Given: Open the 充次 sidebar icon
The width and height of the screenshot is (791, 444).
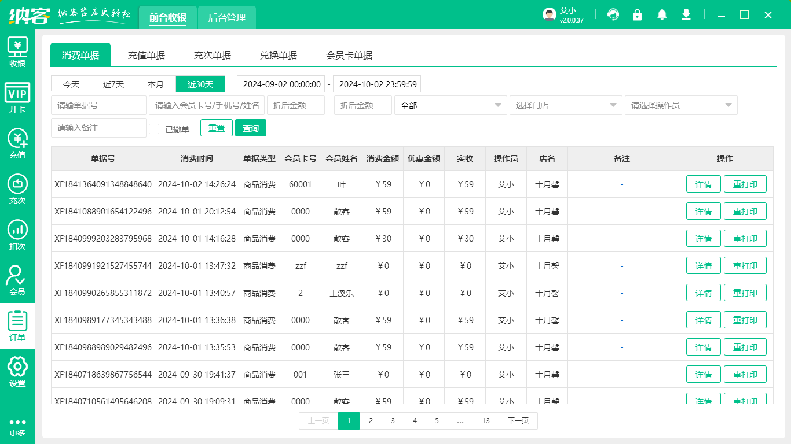Looking at the screenshot, I should 17,189.
